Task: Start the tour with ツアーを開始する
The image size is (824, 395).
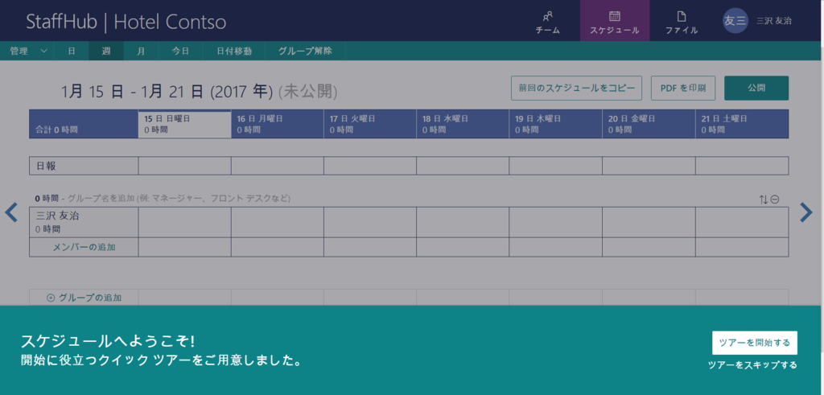Action: 755,343
